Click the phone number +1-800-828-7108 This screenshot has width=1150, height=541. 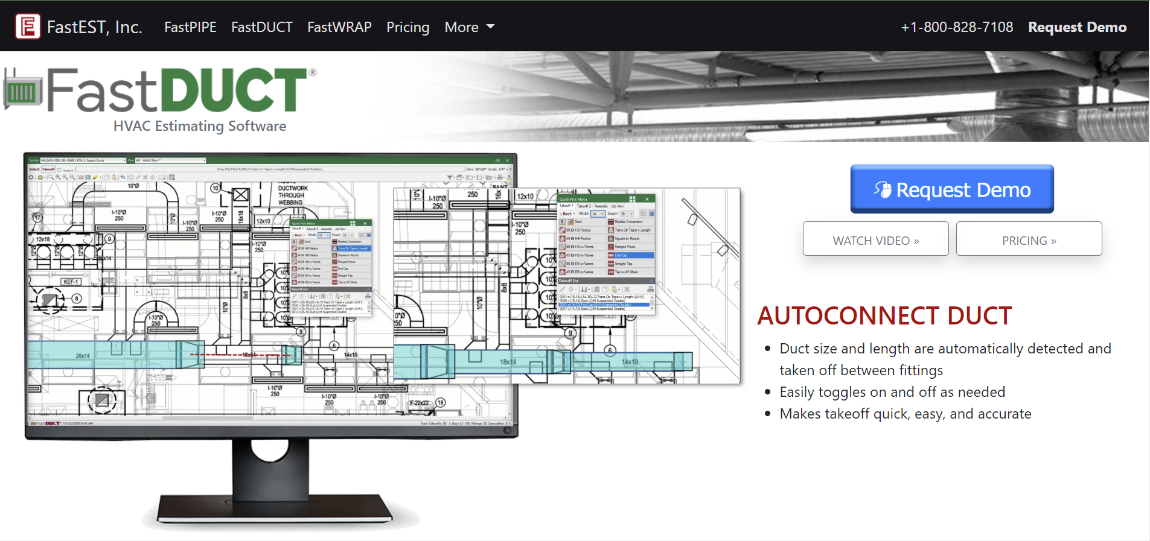click(957, 27)
